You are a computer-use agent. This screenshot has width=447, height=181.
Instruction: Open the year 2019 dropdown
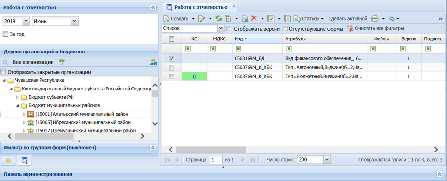pos(26,21)
